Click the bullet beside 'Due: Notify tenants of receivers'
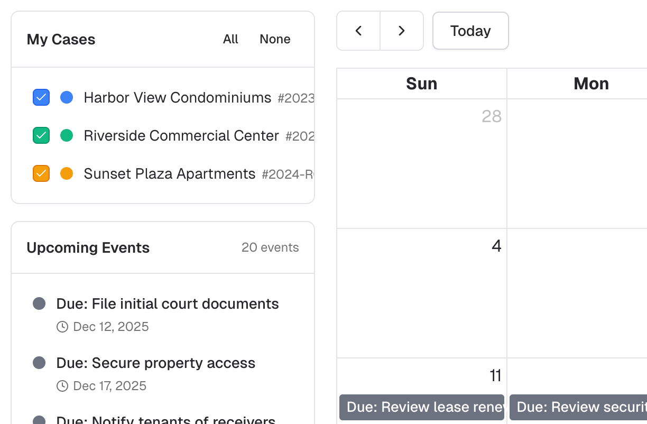Screen dimensions: 647x424 point(39,421)
